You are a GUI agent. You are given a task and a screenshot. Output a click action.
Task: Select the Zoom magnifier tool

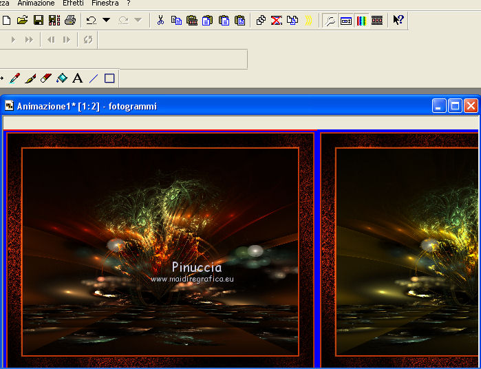tap(330, 21)
